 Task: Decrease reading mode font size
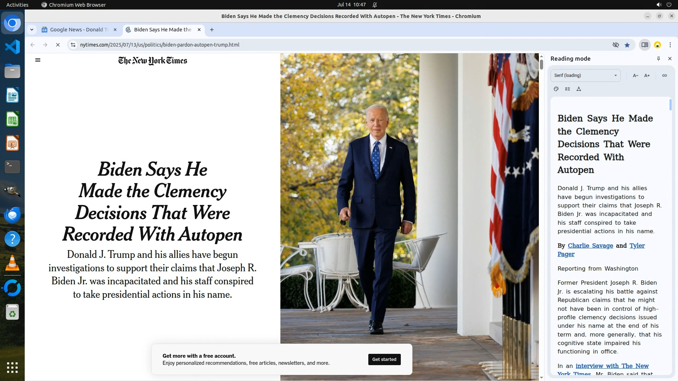(636, 75)
